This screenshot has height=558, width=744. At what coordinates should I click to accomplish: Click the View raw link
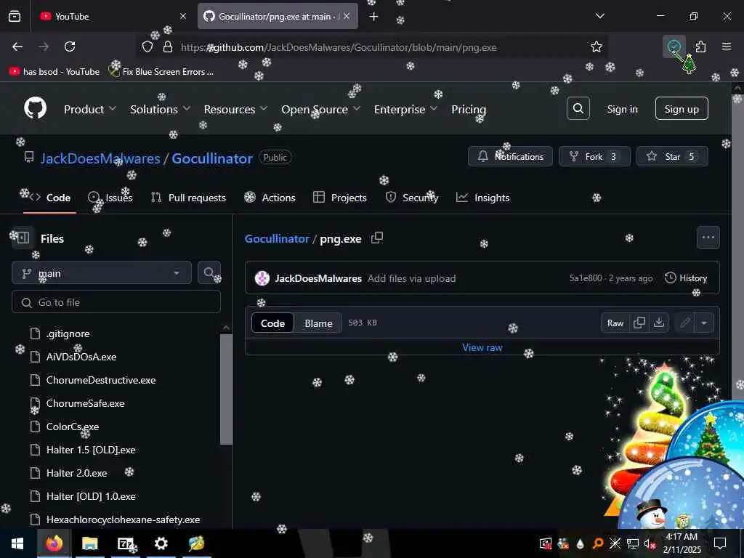tap(482, 347)
